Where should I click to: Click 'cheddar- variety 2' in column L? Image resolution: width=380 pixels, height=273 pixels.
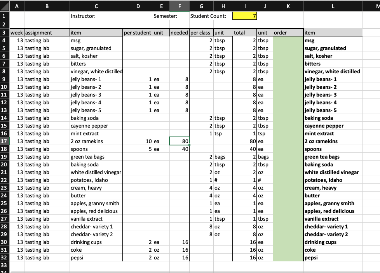coord(333,234)
